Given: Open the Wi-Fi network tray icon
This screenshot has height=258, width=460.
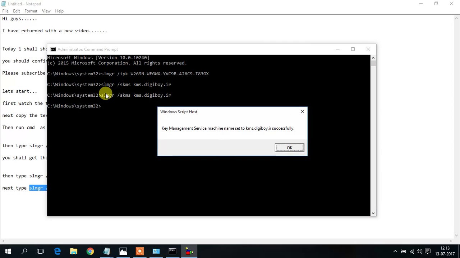Looking at the screenshot, I should point(412,252).
